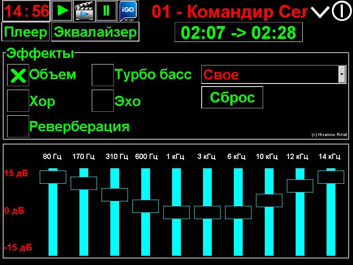Click the 80 Гц slider handle
353x265 pixels.
point(53,177)
